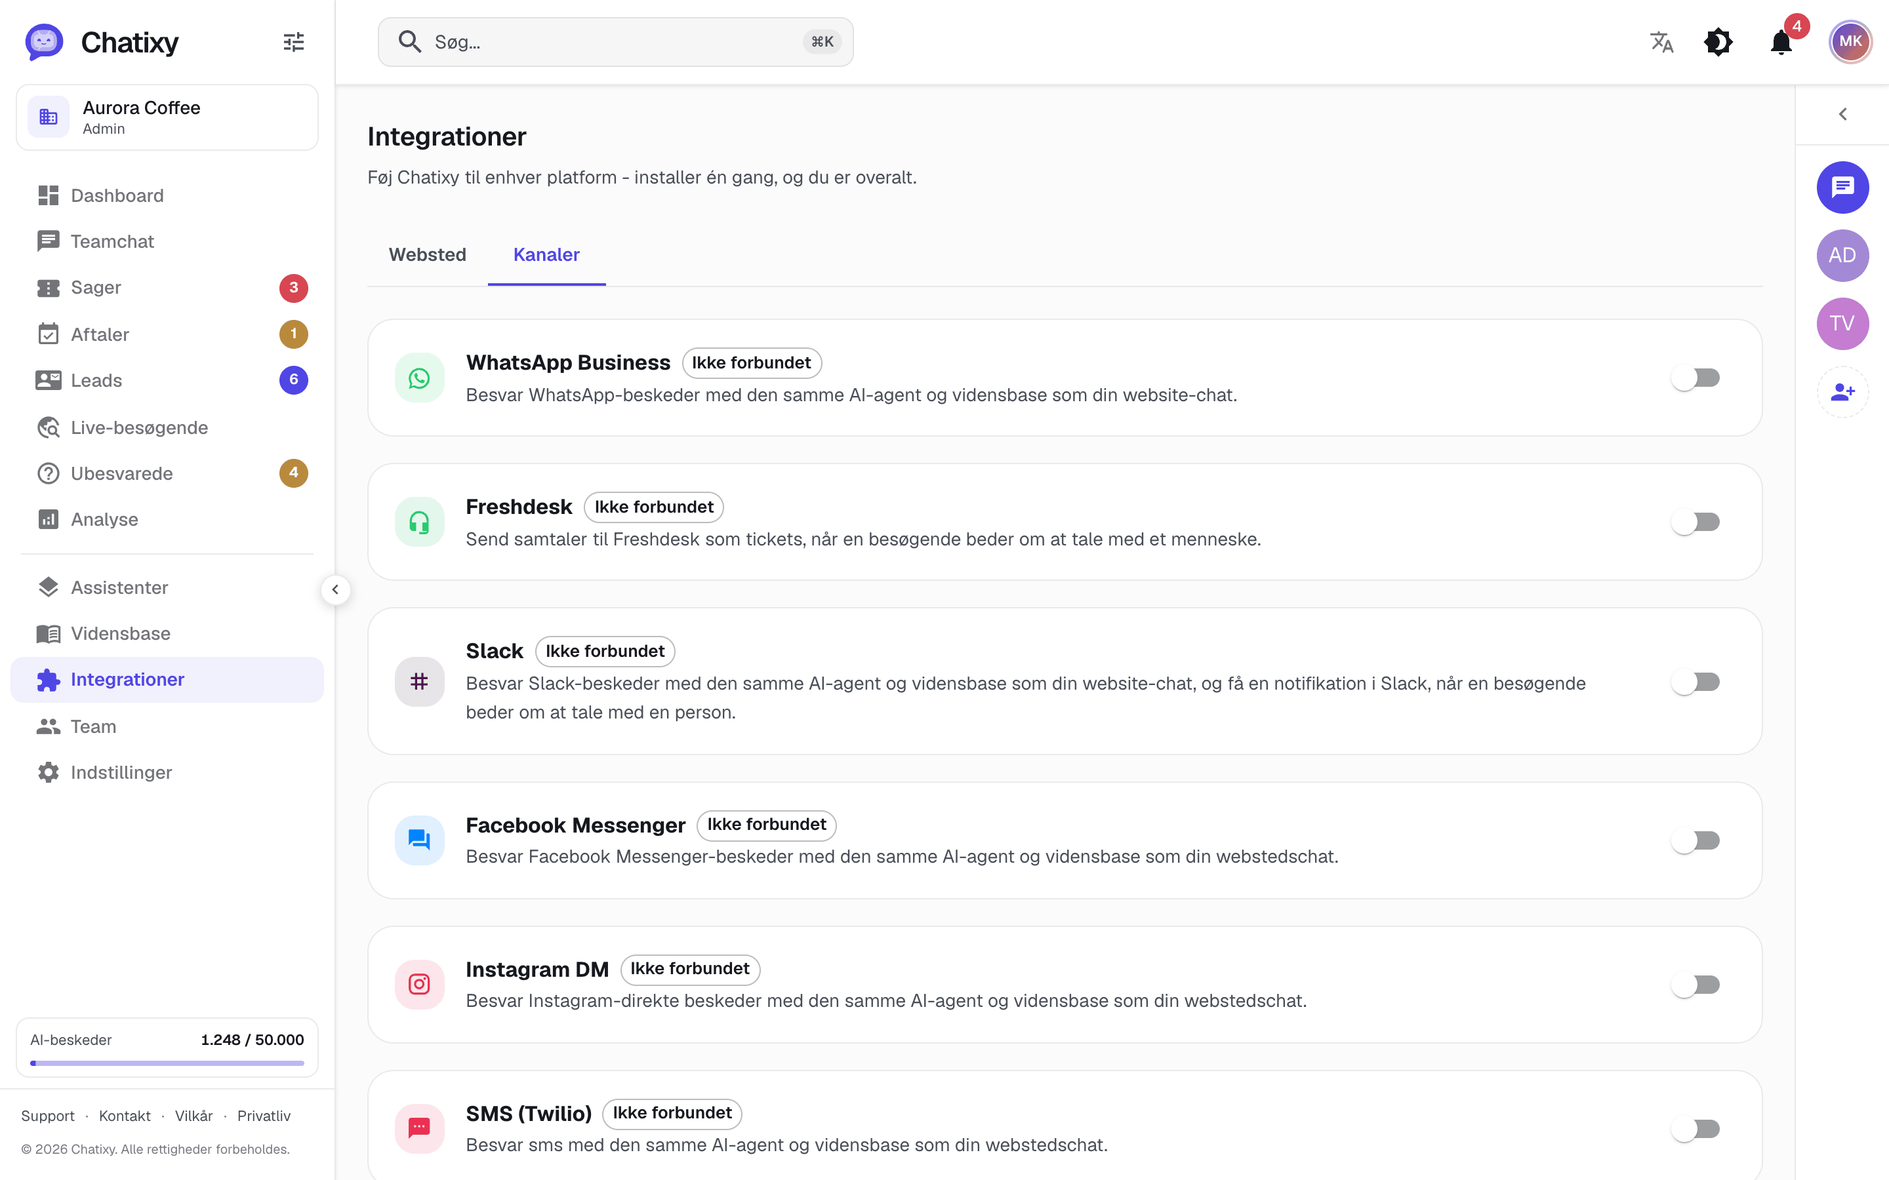Navigate to Analyse
1889x1180 pixels.
point(167,520)
